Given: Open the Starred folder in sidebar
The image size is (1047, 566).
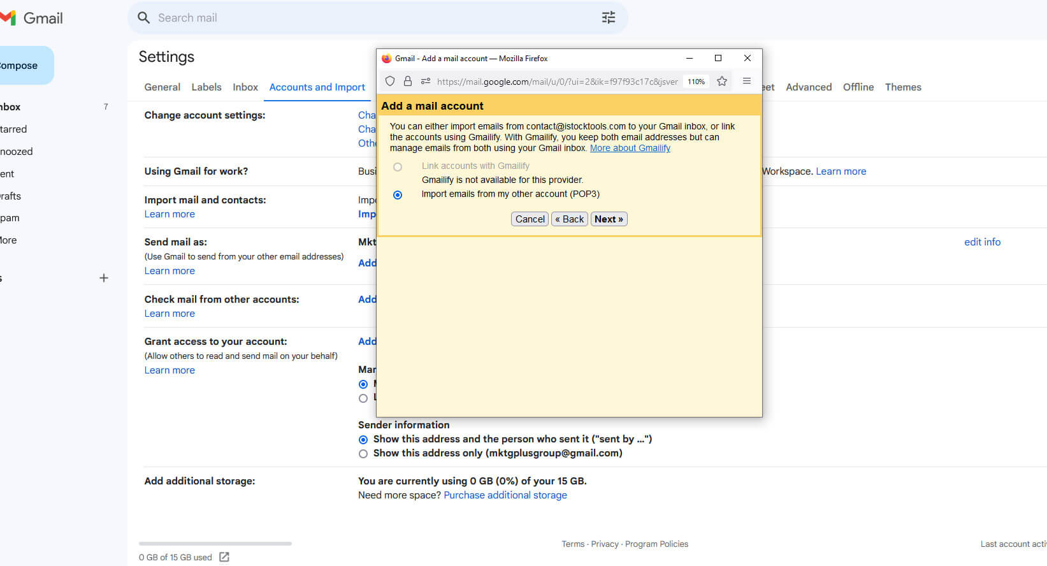Looking at the screenshot, I should [13, 129].
